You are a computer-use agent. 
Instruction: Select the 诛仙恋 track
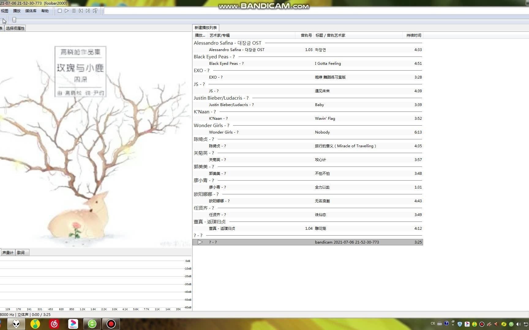click(x=308, y=215)
